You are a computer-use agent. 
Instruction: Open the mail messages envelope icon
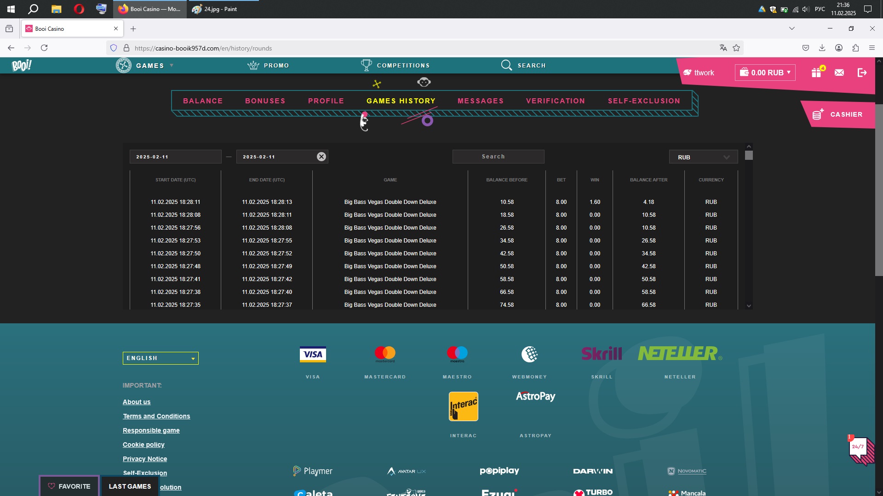[839, 73]
